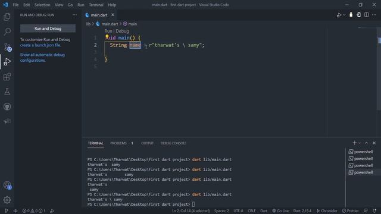Open the Extensions view

click(x=7, y=77)
